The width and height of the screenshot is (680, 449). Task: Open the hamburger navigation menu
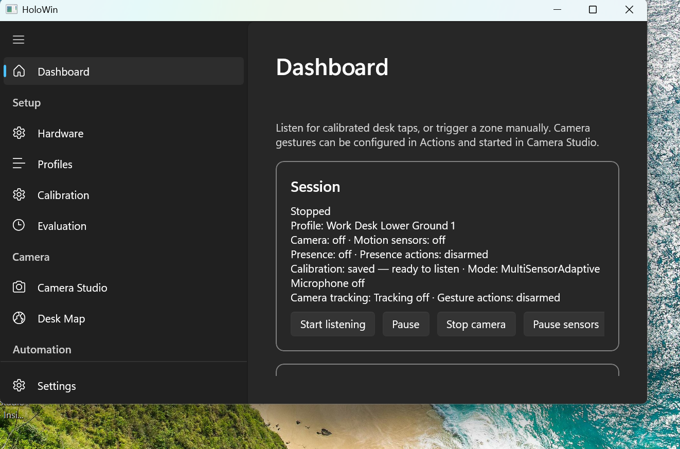(19, 40)
